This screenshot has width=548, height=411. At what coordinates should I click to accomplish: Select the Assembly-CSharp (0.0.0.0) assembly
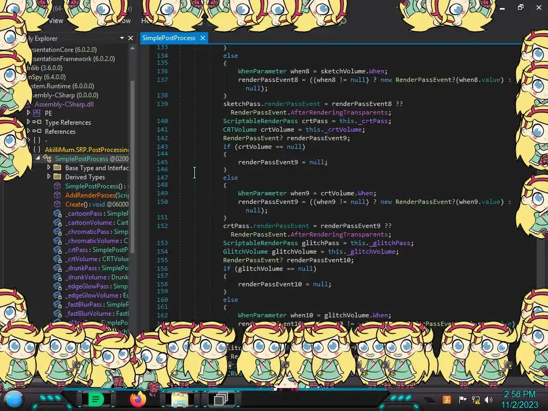[64, 95]
